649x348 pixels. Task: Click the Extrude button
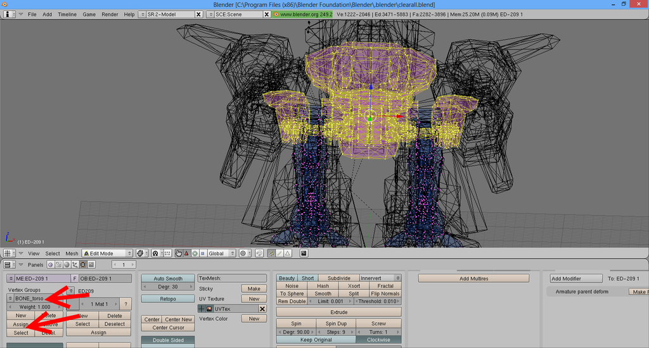(338, 312)
